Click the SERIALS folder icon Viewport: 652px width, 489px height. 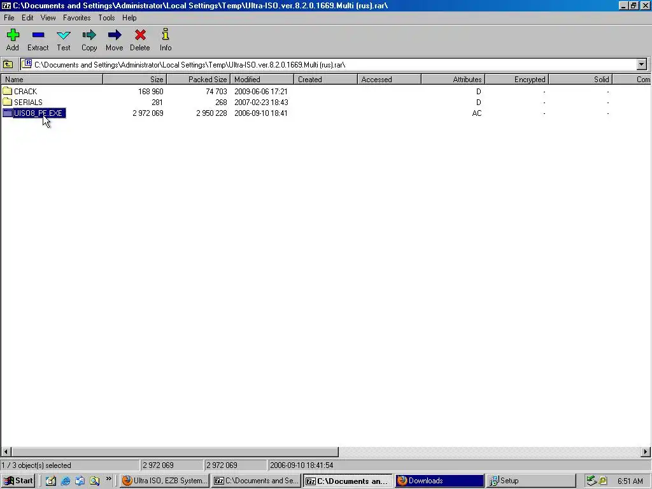[8, 102]
